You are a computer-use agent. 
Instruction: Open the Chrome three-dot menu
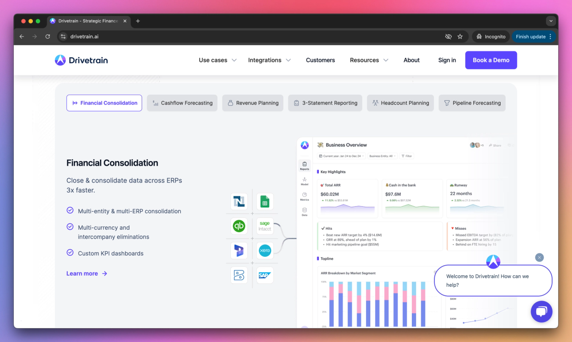pos(551,36)
